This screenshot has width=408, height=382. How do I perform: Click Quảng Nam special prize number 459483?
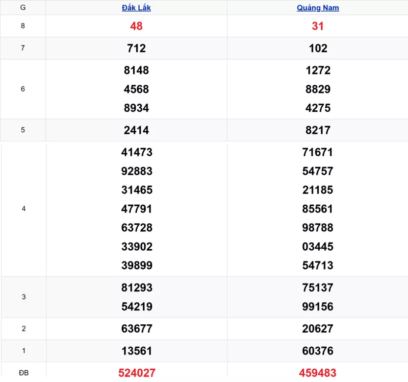coord(318,373)
